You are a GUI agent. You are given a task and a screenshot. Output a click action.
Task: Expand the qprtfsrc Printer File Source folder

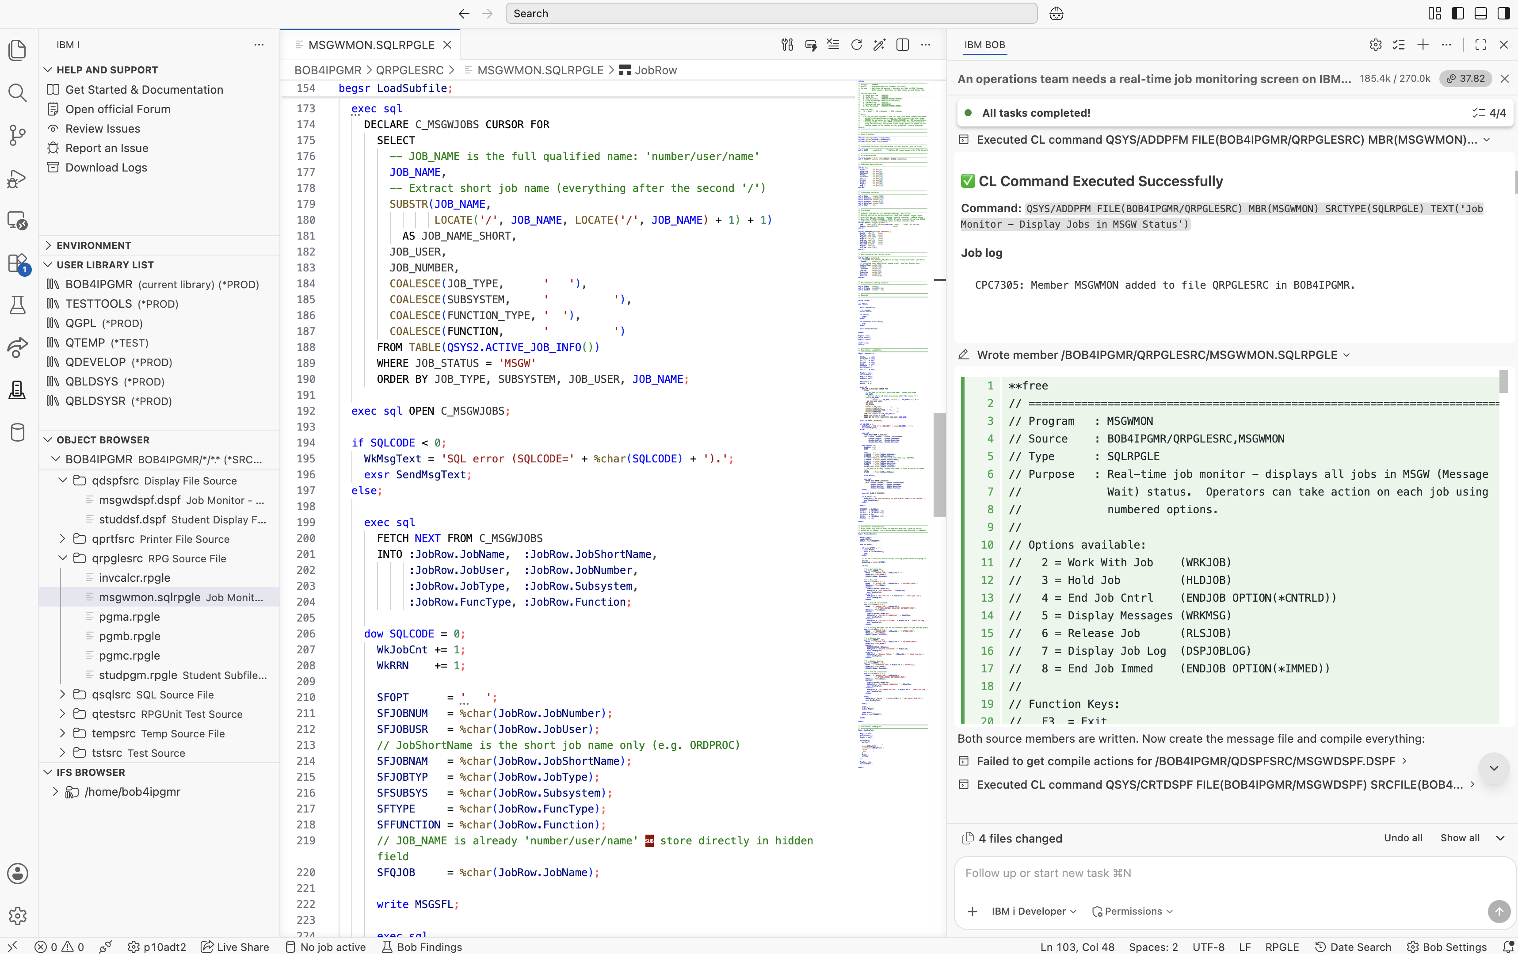tap(62, 538)
